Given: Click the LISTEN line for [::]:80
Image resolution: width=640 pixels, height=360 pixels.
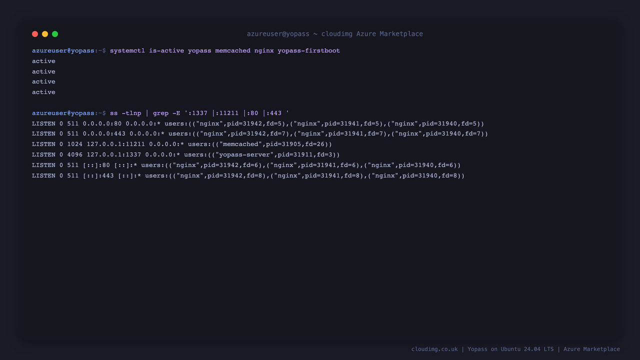Looking at the screenshot, I should click(246, 165).
